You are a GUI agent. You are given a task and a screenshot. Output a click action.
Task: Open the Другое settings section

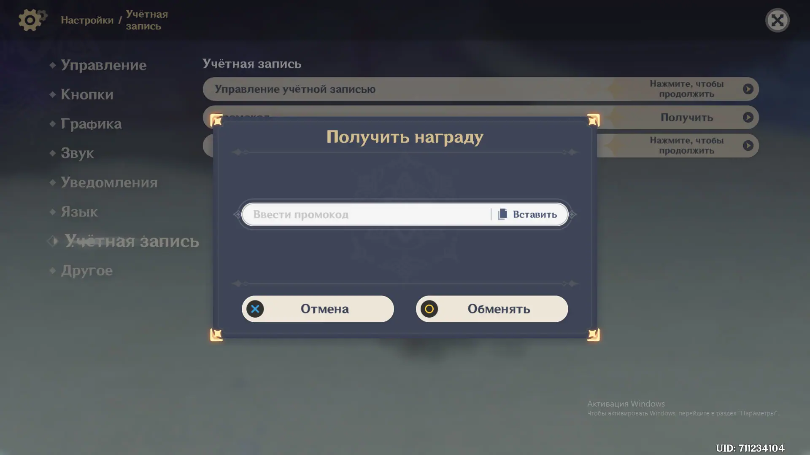point(86,270)
